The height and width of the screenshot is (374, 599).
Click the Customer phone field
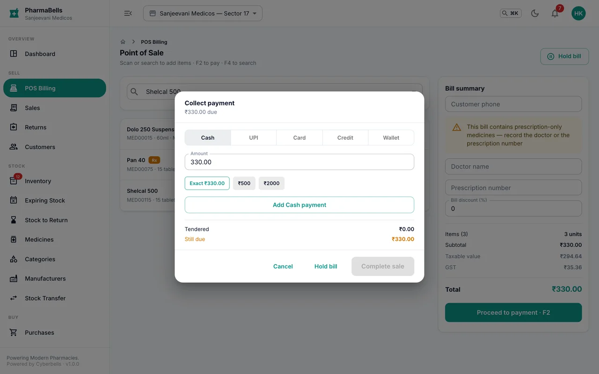coord(513,104)
